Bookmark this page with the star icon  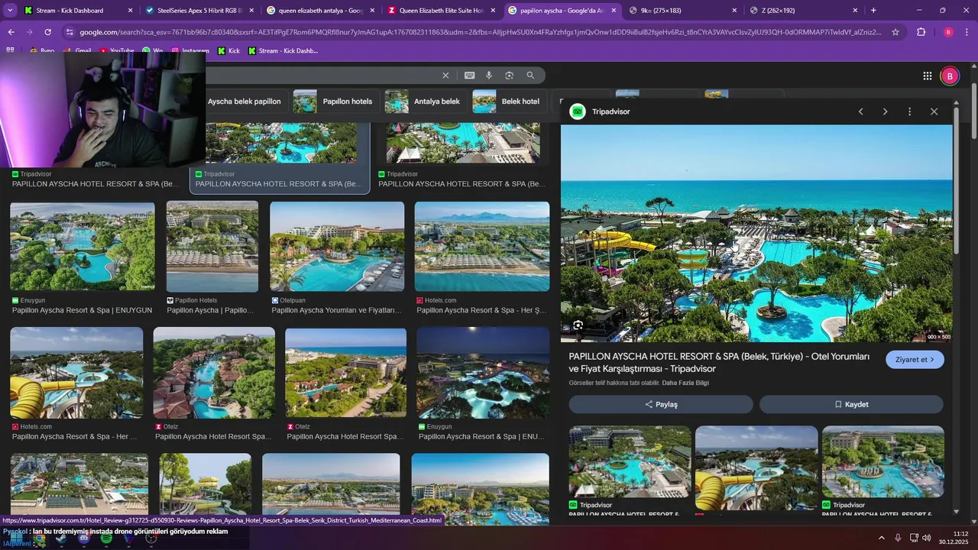(895, 32)
